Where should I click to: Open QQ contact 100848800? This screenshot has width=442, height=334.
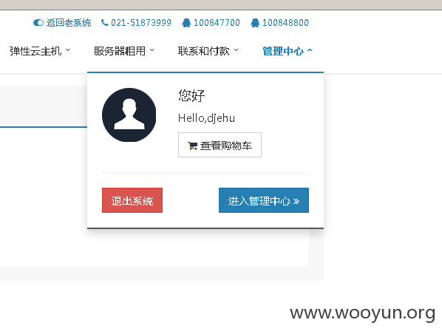pos(285,23)
